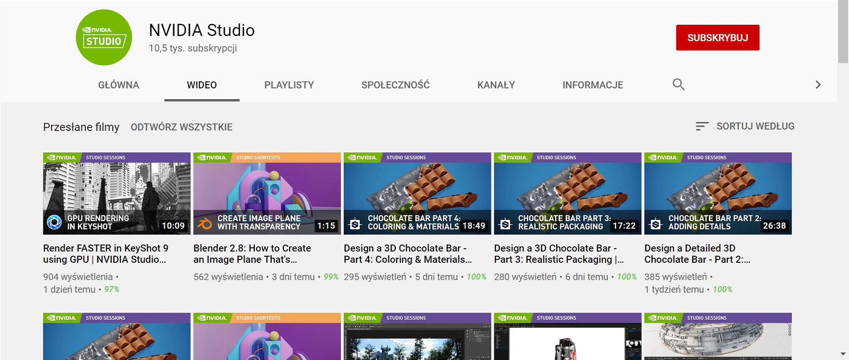Open second-row forest scene Photoshop thumbnail
849x360 pixels.
417,336
